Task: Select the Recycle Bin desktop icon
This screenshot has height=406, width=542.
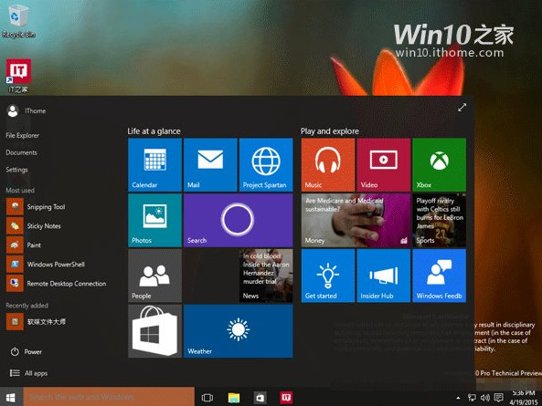Action: [18, 20]
